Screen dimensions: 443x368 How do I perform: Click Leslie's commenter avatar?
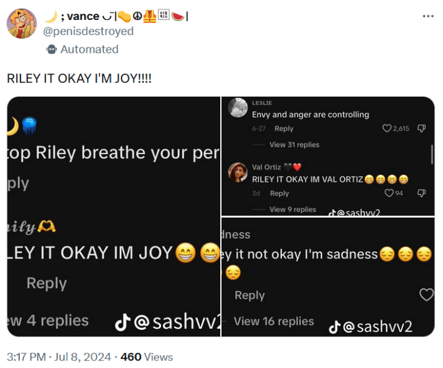tap(238, 107)
